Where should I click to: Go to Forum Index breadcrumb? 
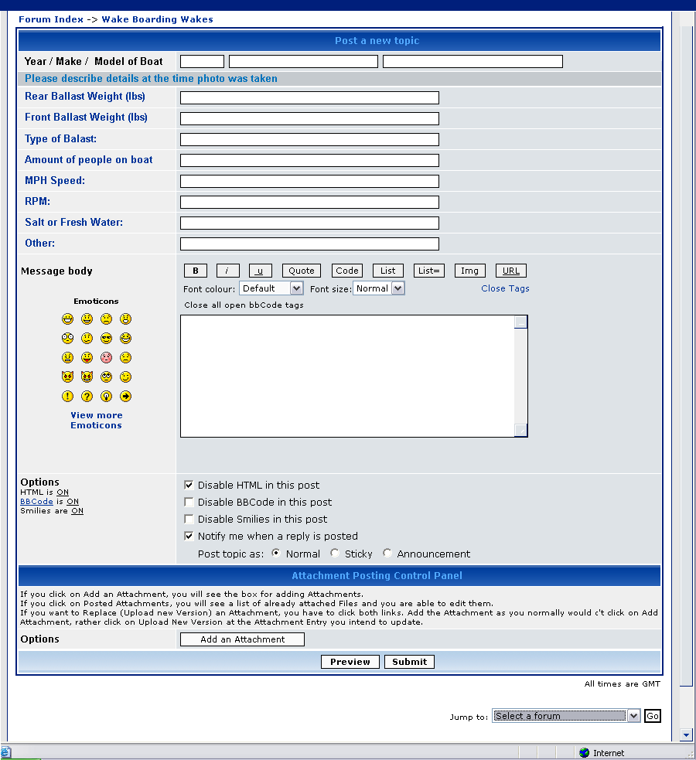[51, 19]
